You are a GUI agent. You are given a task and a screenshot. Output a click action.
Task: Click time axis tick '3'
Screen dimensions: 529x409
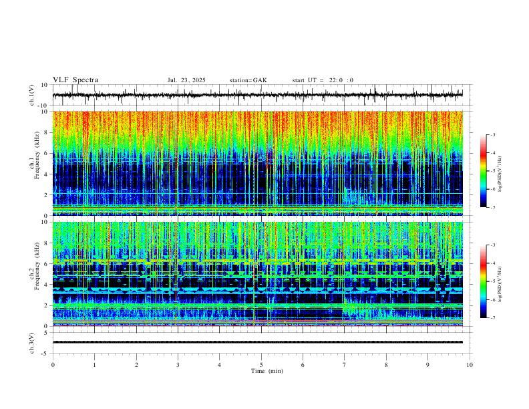pyautogui.click(x=178, y=365)
